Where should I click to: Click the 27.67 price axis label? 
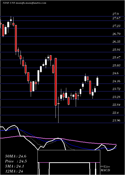click(x=116, y=18)
